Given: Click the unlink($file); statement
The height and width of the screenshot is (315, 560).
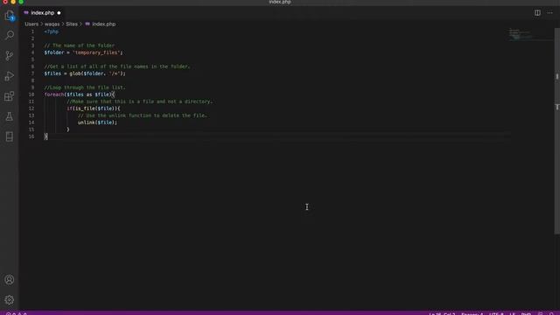Looking at the screenshot, I should [x=97, y=122].
